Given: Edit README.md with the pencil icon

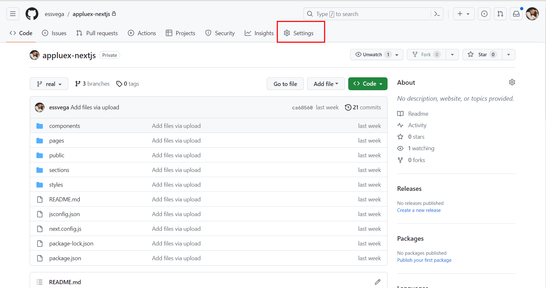Looking at the screenshot, I should [x=378, y=282].
